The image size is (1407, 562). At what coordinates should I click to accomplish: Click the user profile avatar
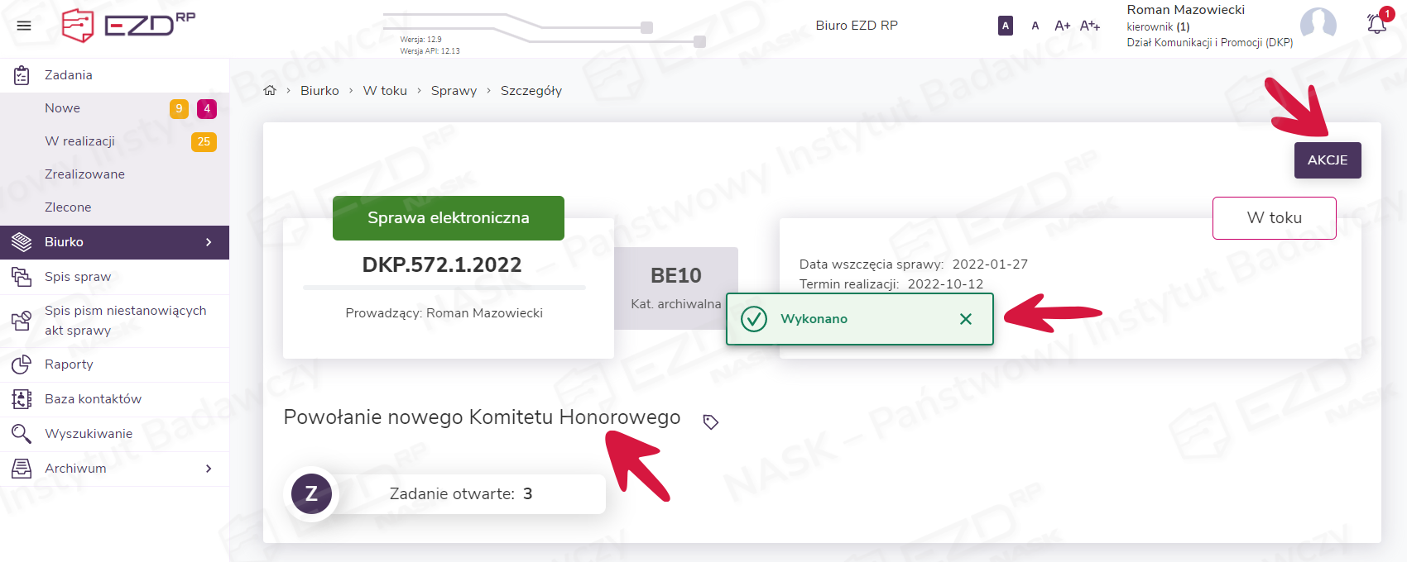[x=1318, y=25]
